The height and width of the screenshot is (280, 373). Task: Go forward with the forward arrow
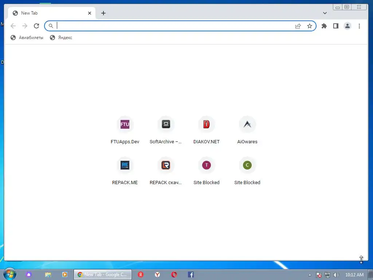[25, 26]
